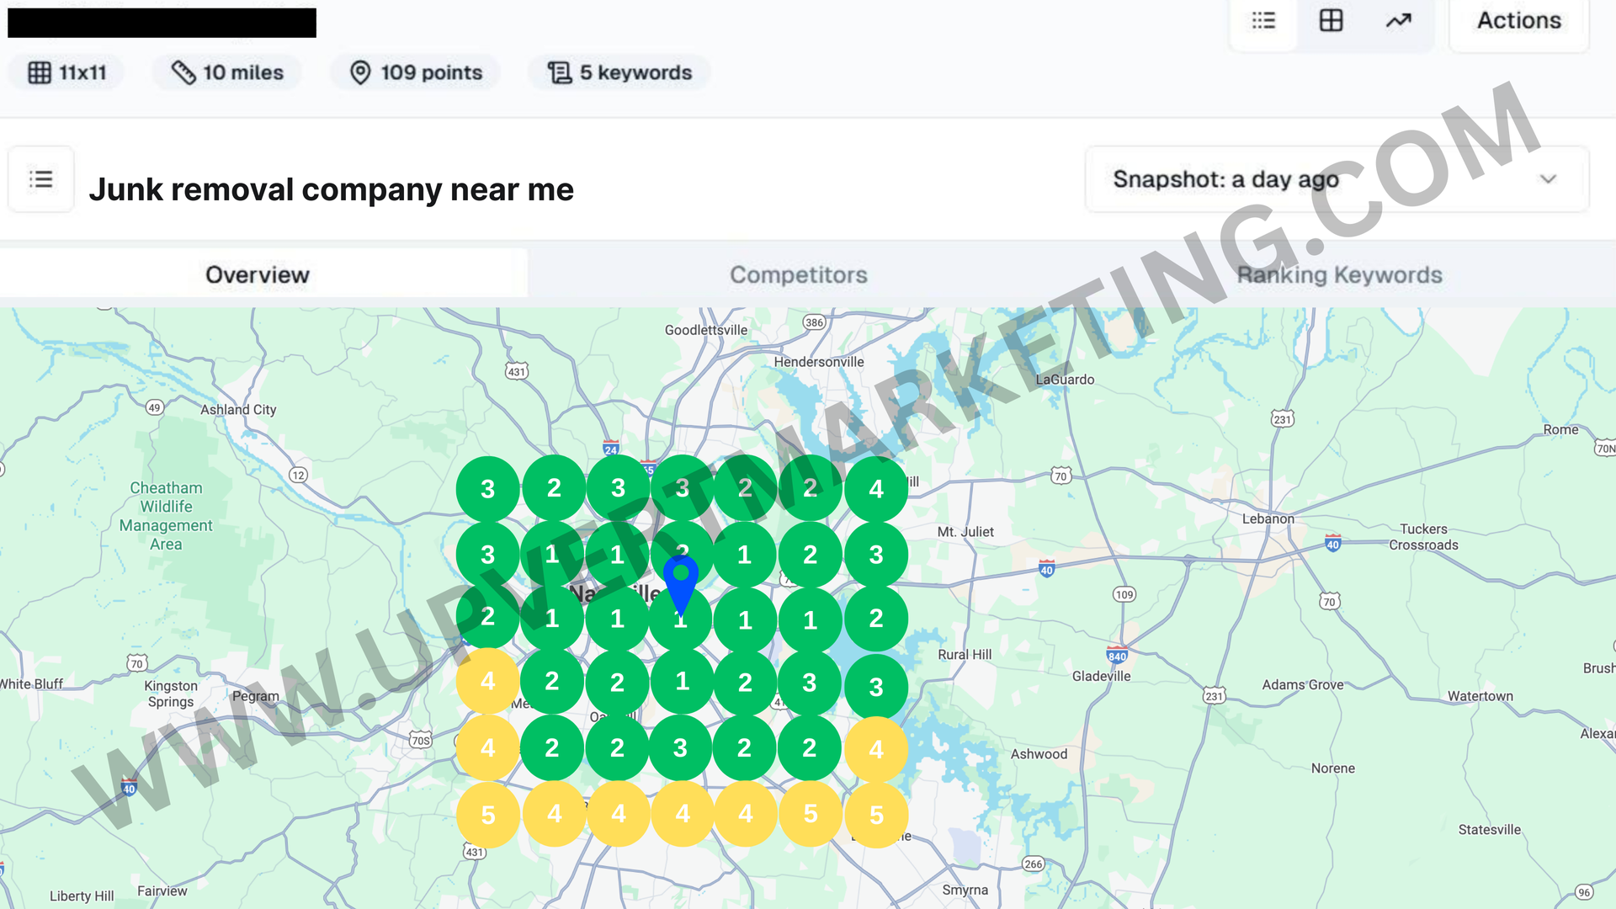The width and height of the screenshot is (1616, 909).
Task: Click Cheatham Wildlife Management Area label
Action: pyautogui.click(x=166, y=516)
